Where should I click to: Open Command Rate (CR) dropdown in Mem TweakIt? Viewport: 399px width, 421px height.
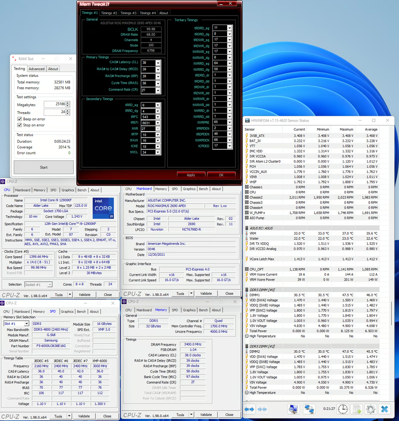[158, 91]
